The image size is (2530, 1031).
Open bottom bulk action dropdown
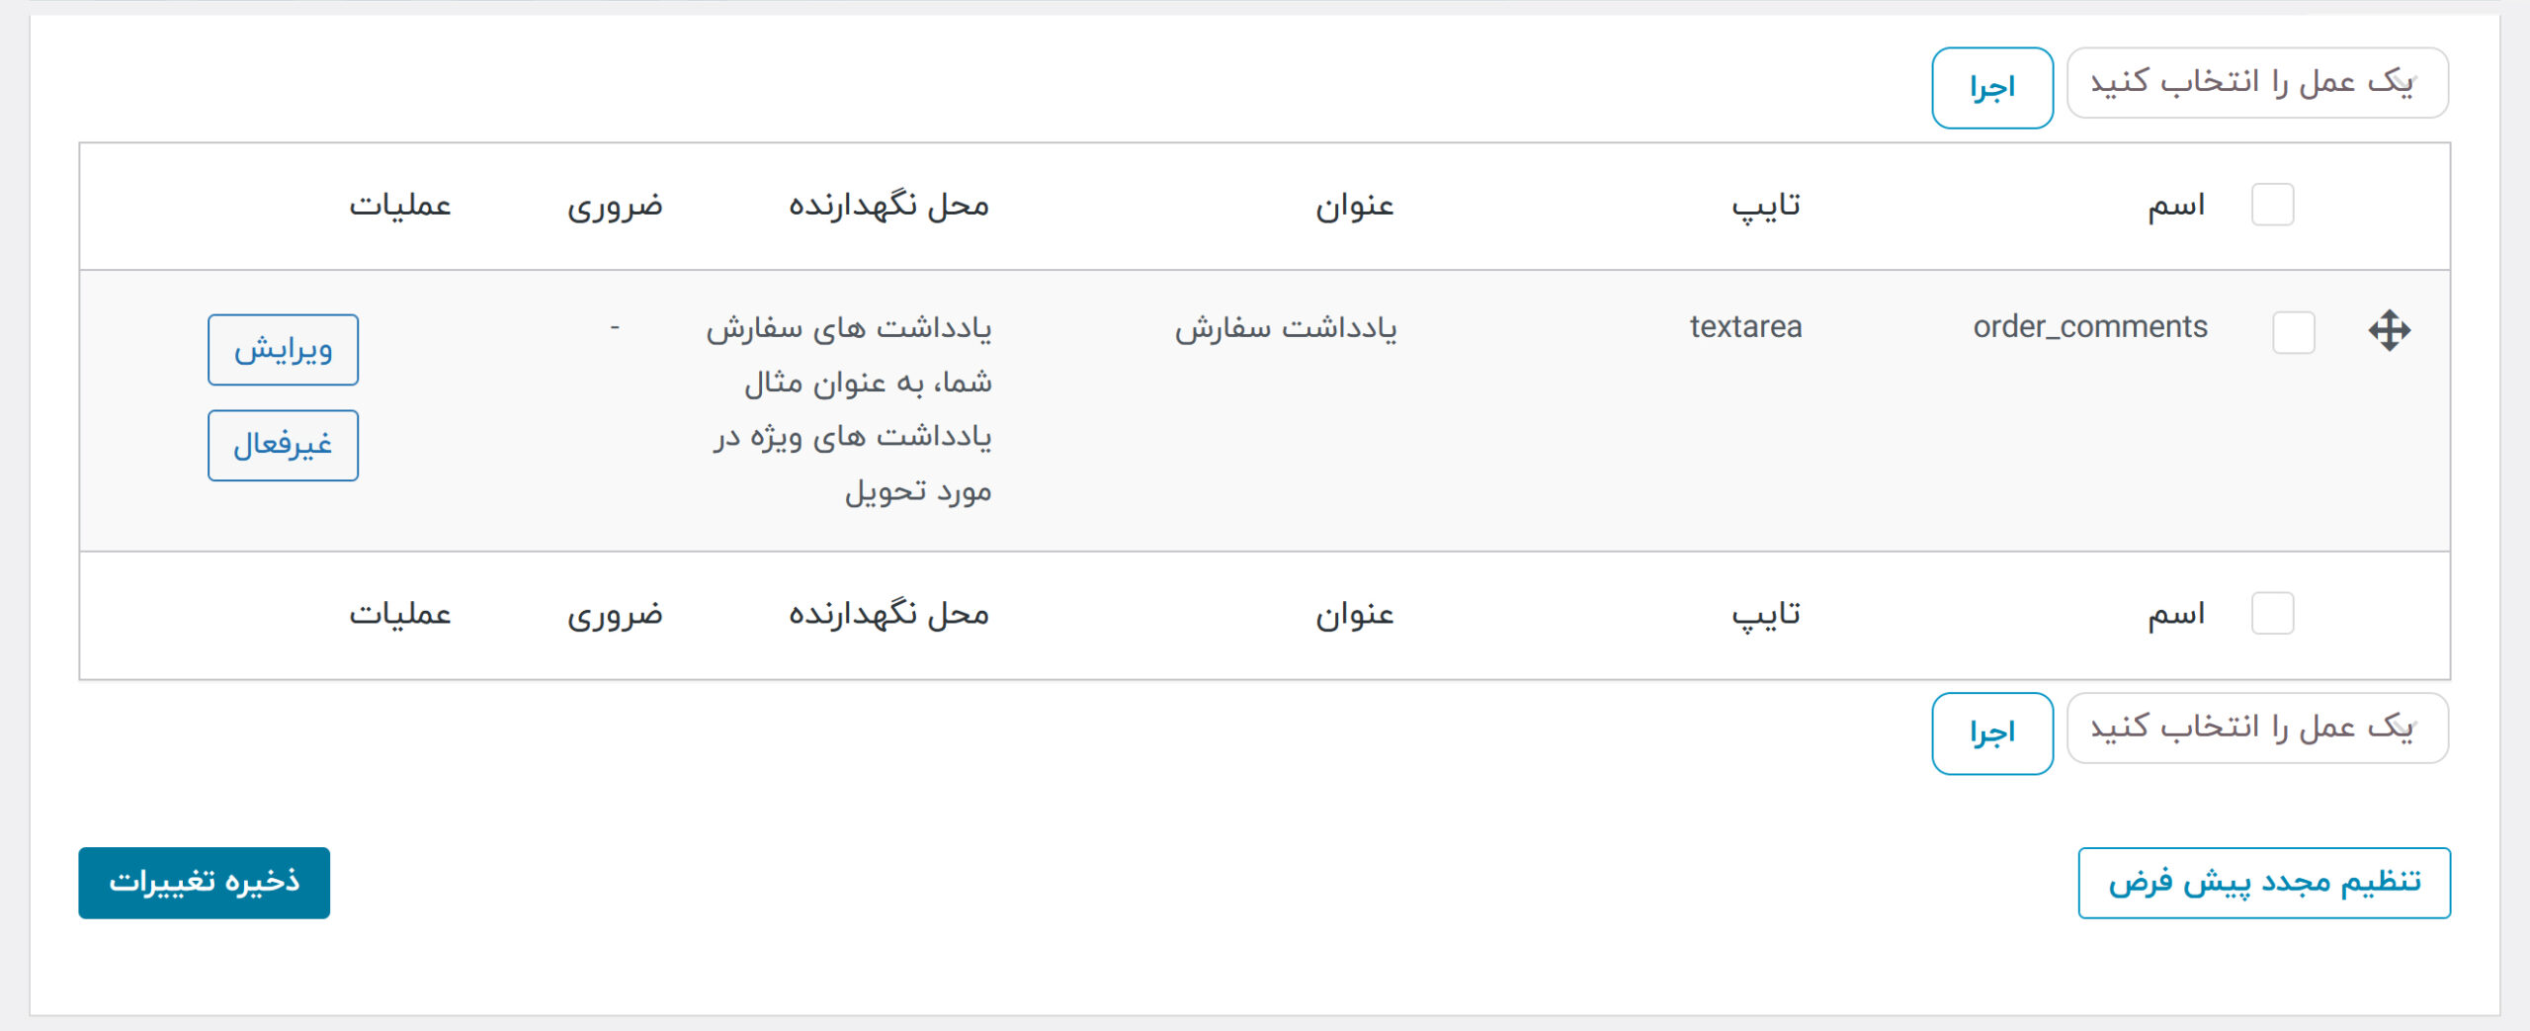point(2257,729)
